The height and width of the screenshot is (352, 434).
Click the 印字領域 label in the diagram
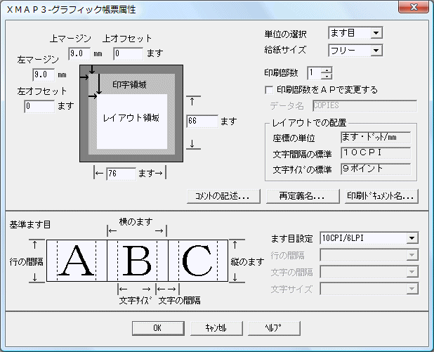[129, 85]
